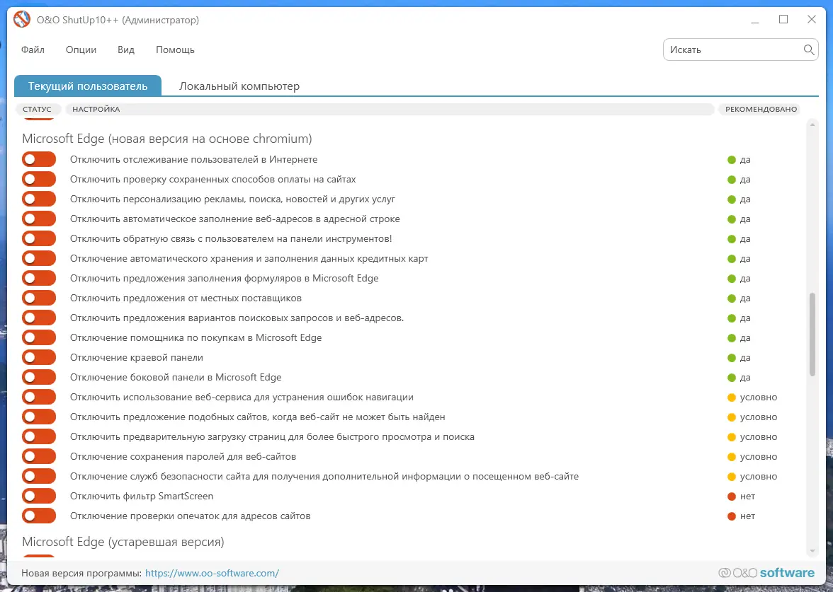Viewport: 833px width, 592px height.
Task: Sort by НАСТРОЙКА column header
Action: [390, 109]
